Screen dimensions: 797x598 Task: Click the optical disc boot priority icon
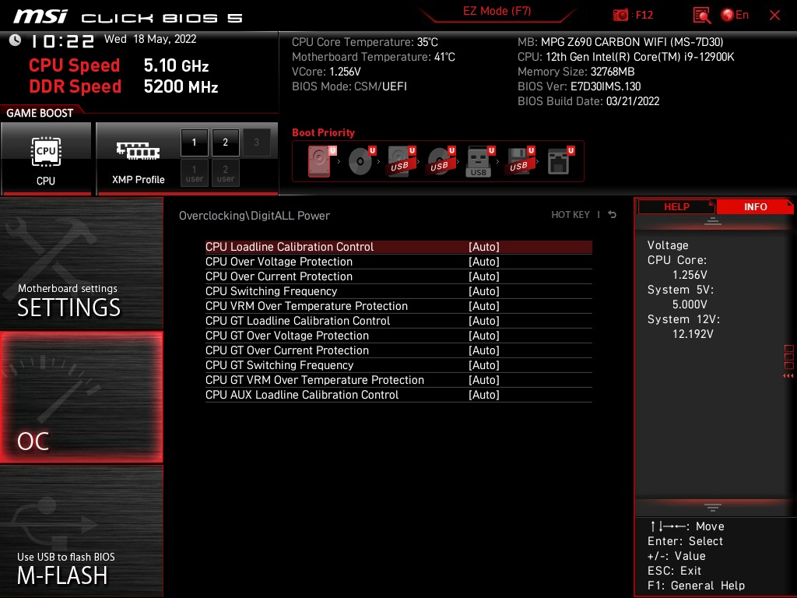coord(361,161)
